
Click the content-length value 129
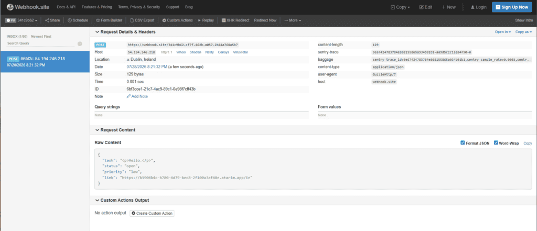click(x=375, y=45)
